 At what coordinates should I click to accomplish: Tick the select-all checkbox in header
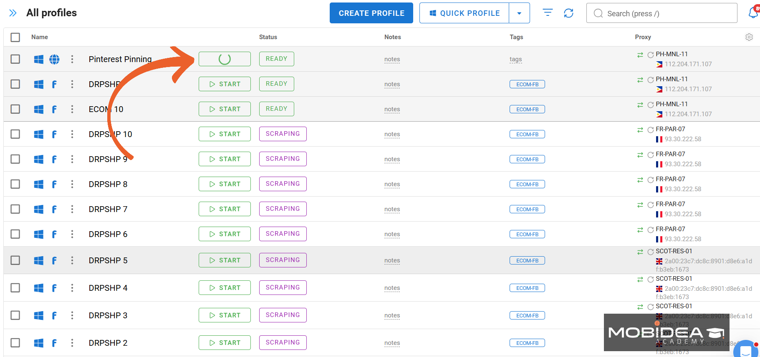tap(15, 37)
